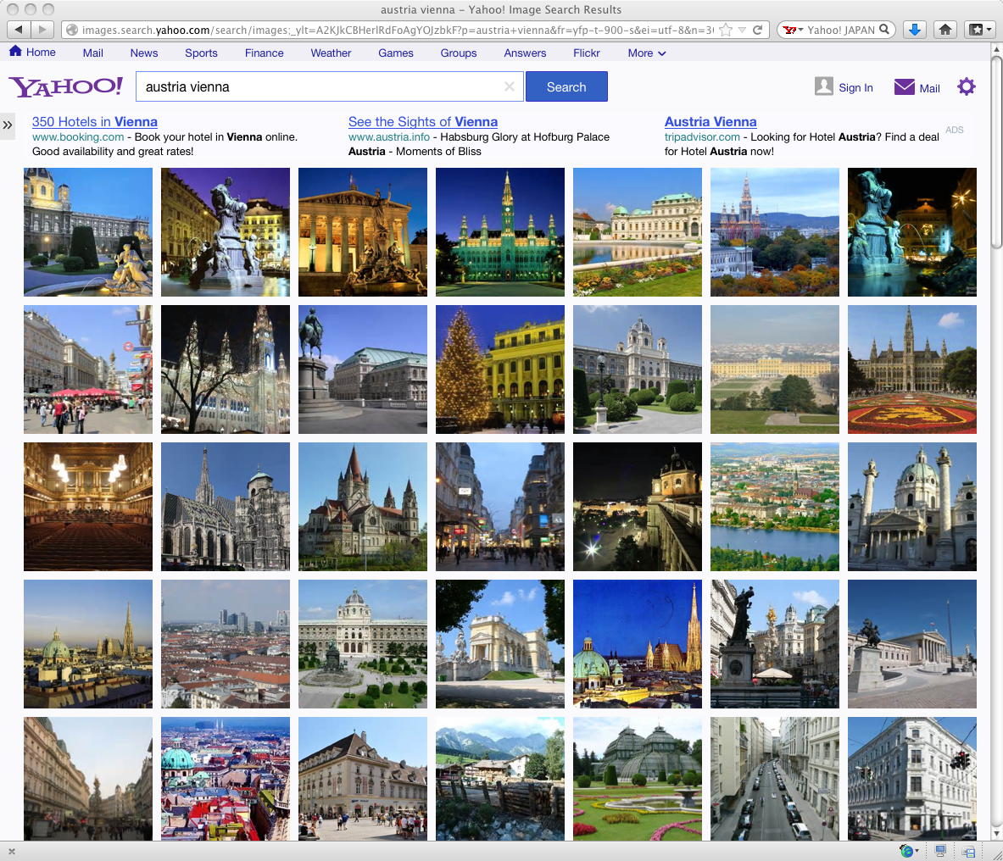Open the Home link in the top navigation
Image resolution: width=1003 pixels, height=861 pixels.
(x=41, y=53)
